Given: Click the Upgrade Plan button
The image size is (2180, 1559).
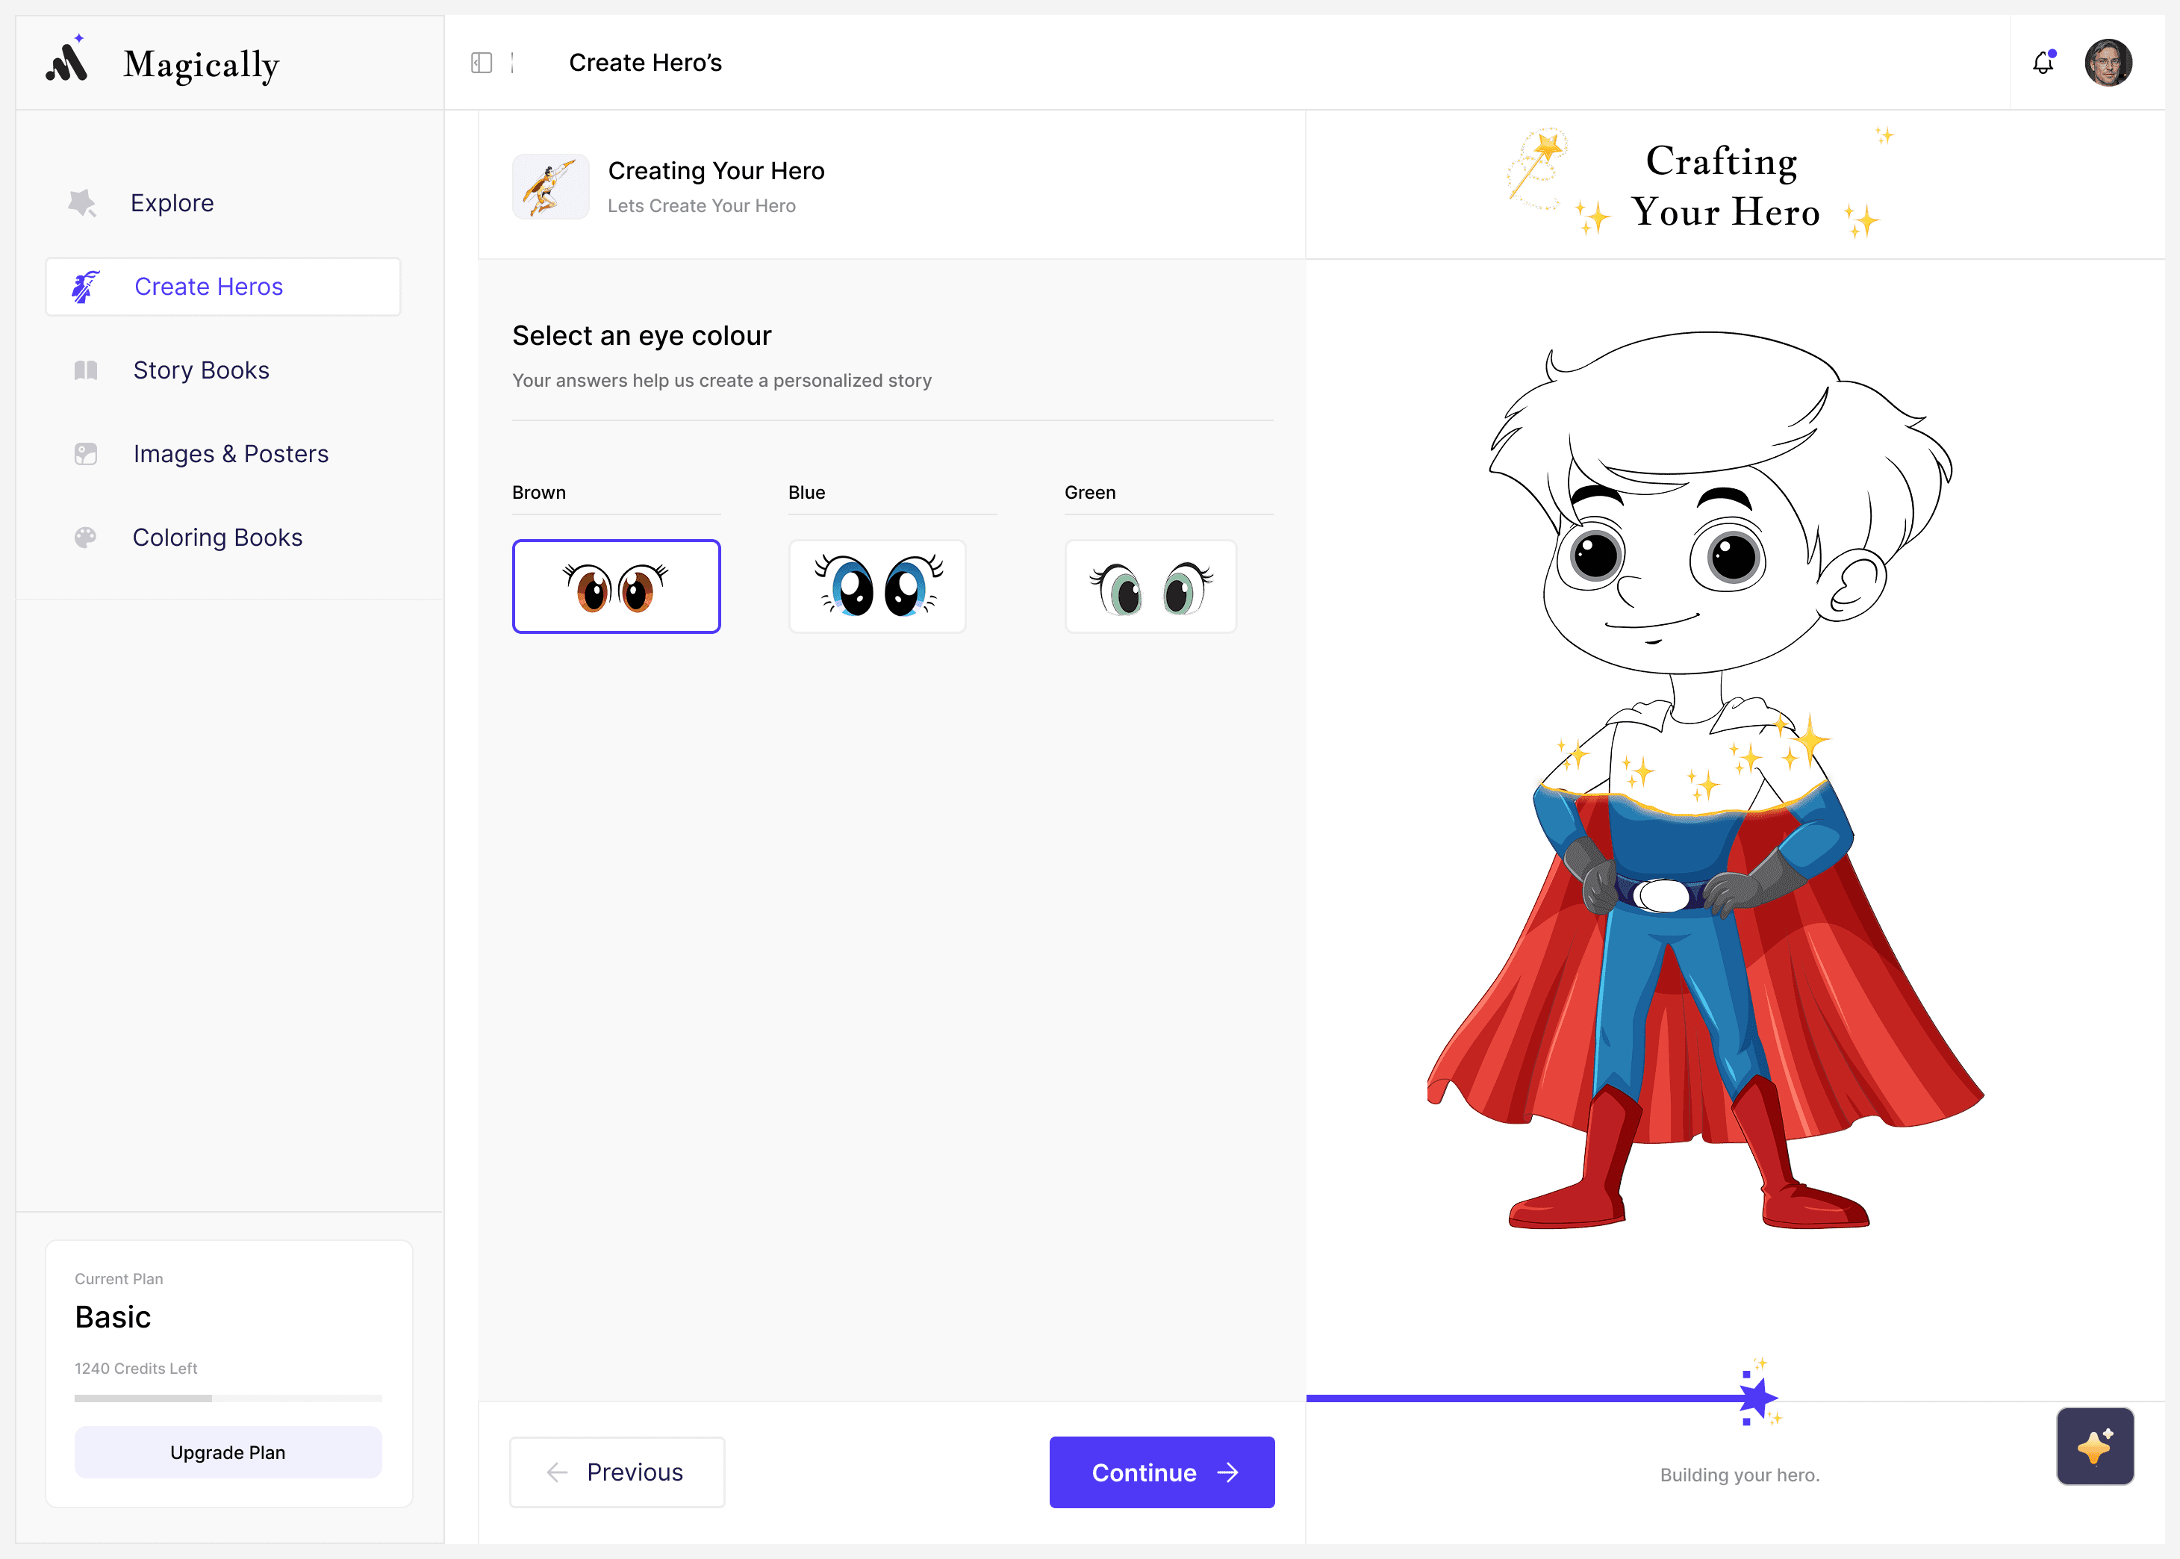Looking at the screenshot, I should 228,1451.
